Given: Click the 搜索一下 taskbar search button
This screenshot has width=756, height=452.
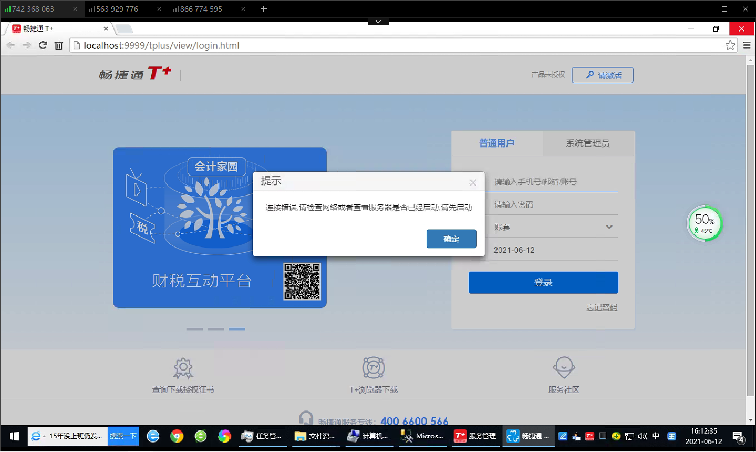Looking at the screenshot, I should tap(123, 436).
